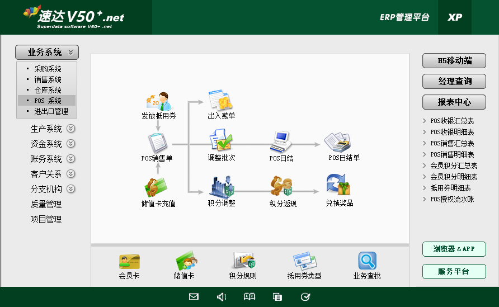This screenshot has width=499, height=307.
Task: Open the 抵用券类型 icon
Action: click(304, 261)
